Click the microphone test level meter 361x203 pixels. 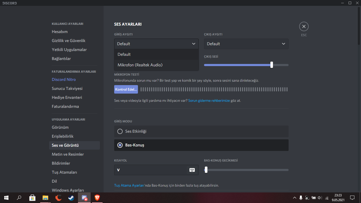click(214, 89)
